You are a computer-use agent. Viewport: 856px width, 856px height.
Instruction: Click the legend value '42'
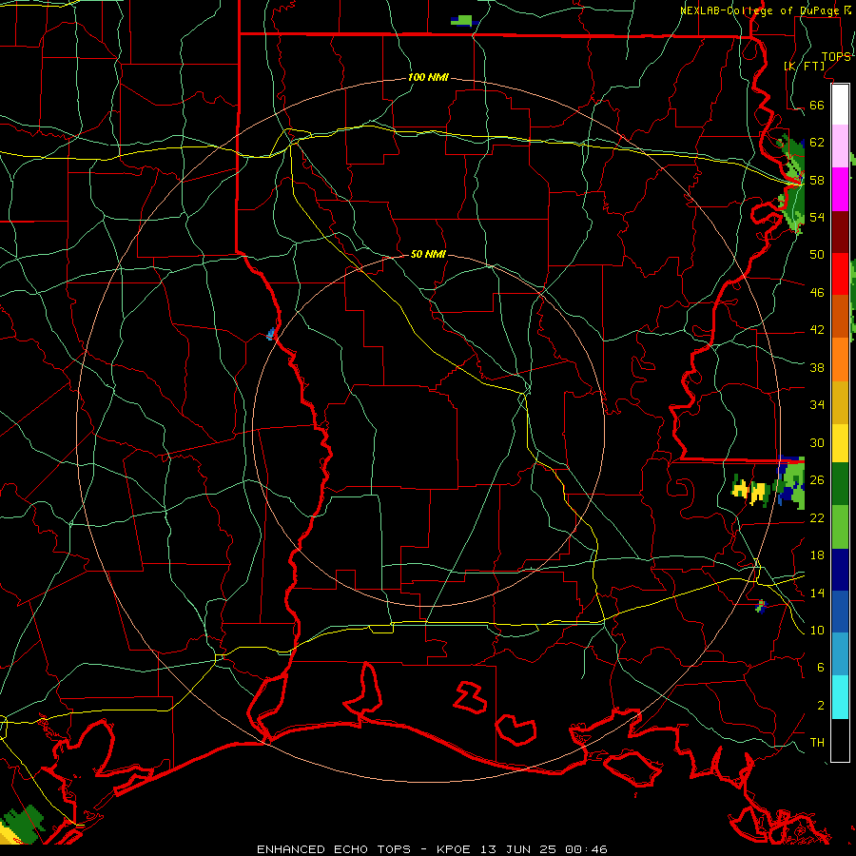pyautogui.click(x=817, y=329)
